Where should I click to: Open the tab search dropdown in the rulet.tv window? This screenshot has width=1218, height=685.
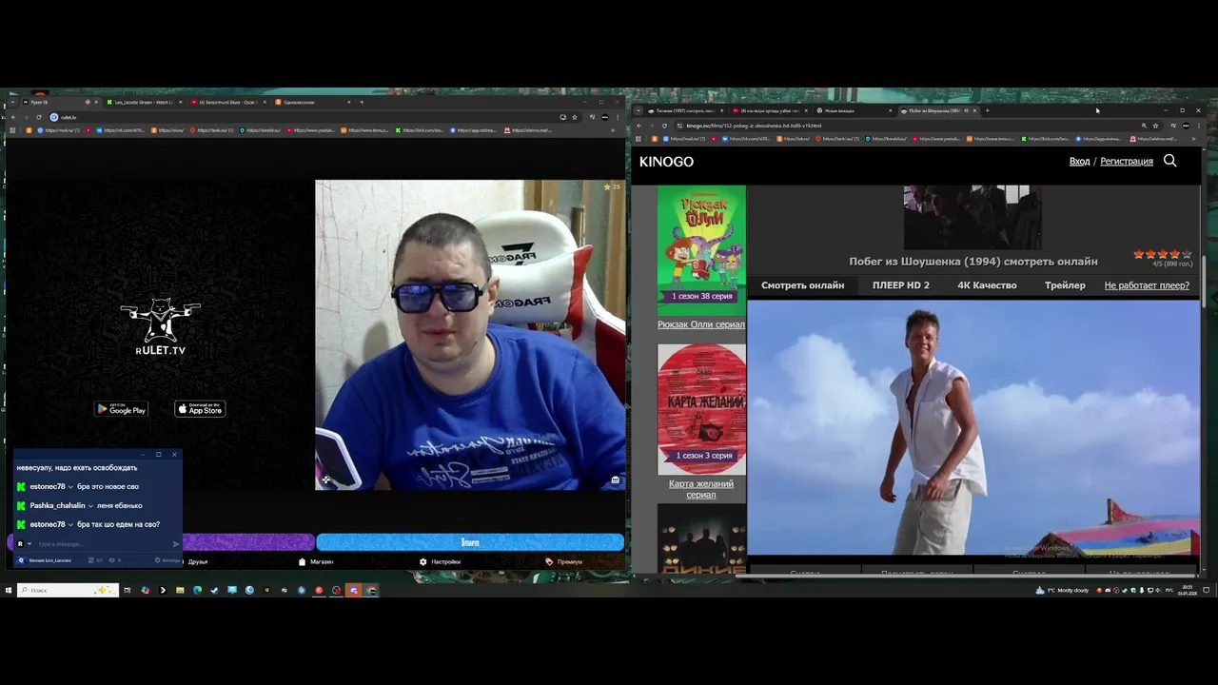pyautogui.click(x=12, y=102)
